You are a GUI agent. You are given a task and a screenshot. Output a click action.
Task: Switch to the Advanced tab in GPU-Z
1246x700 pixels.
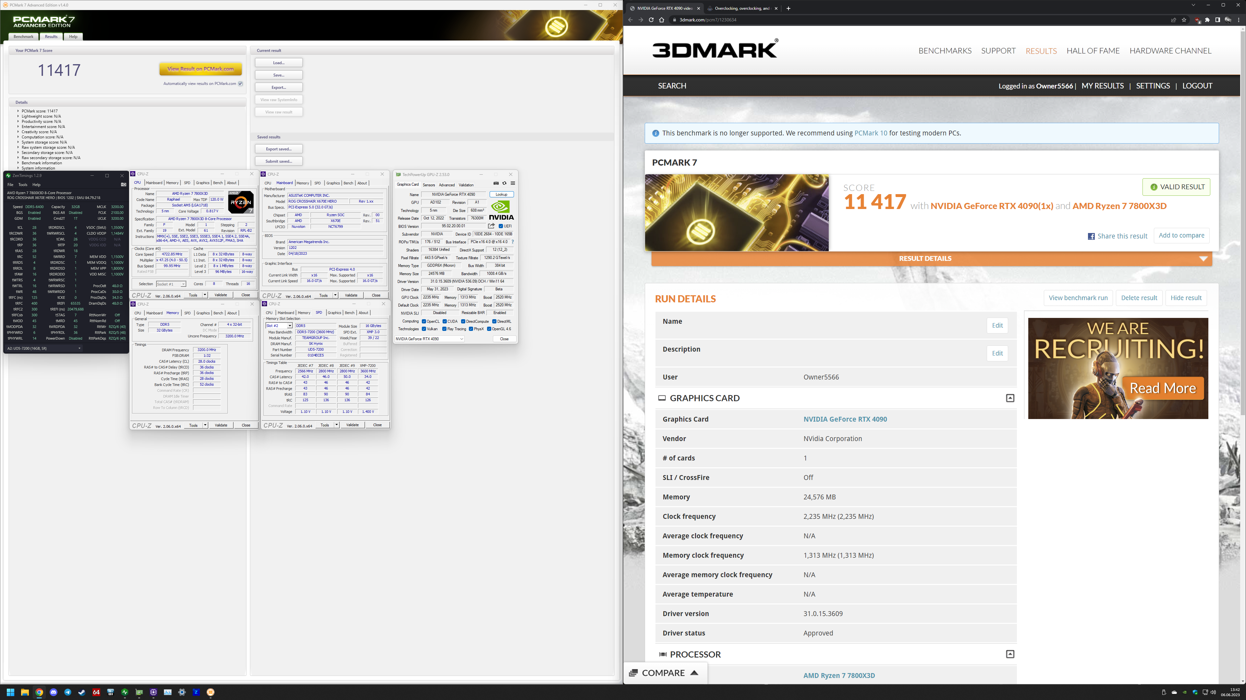[x=446, y=185]
